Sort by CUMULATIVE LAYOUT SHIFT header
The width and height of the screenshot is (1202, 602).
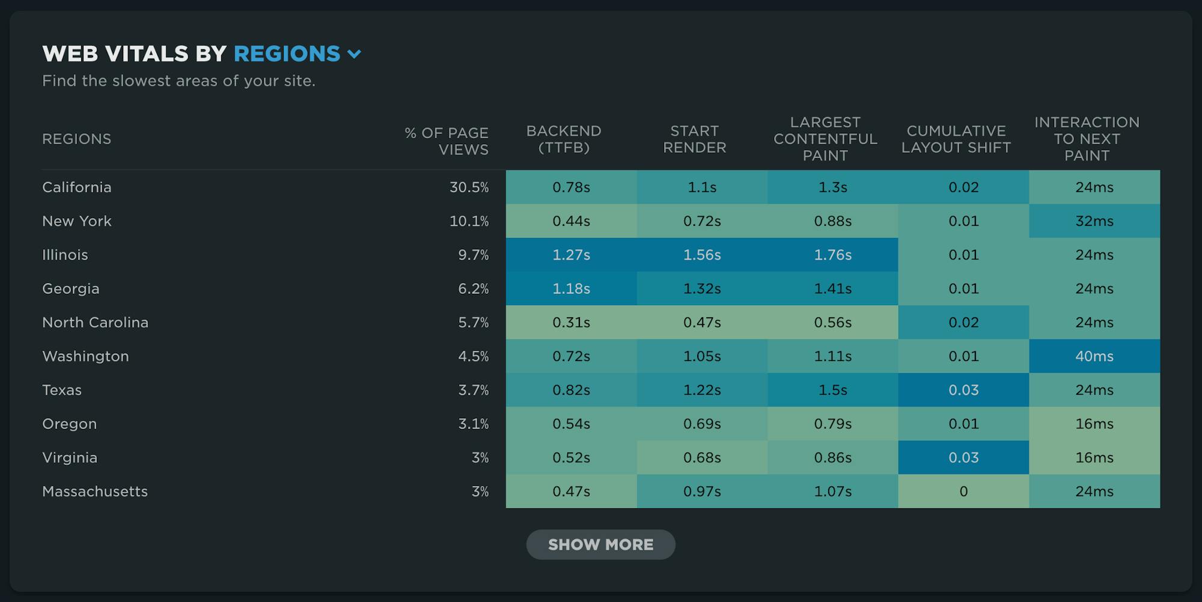pyautogui.click(x=957, y=138)
